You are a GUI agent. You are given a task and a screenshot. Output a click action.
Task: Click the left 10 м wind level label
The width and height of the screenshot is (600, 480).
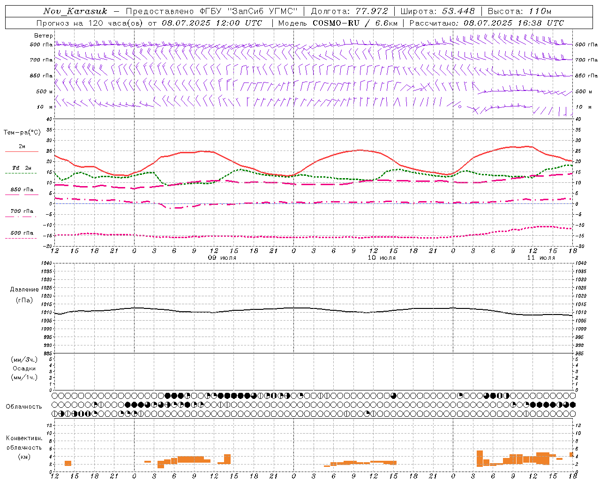(x=45, y=107)
